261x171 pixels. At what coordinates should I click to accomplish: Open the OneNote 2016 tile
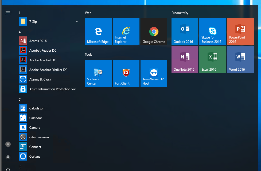(x=185, y=59)
